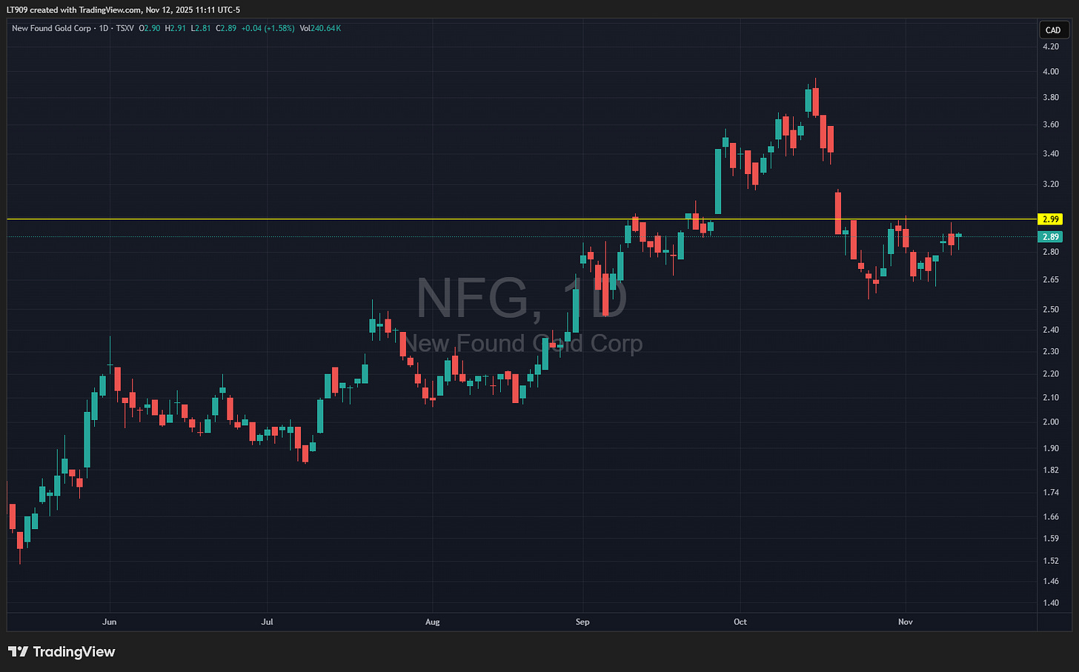Click the high value H2.91

click(x=175, y=28)
